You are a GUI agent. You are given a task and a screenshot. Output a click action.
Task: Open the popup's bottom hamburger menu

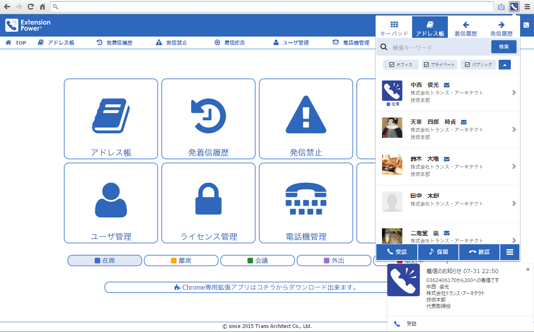click(x=510, y=252)
